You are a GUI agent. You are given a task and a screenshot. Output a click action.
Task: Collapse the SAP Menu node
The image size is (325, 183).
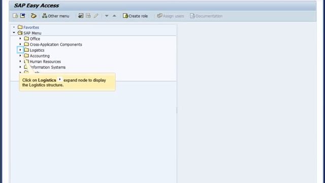point(14,33)
